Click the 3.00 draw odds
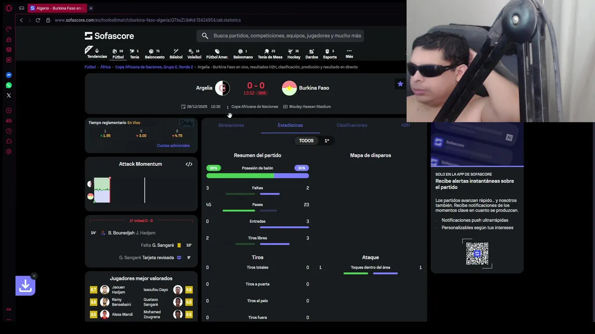The image size is (595, 334). 141,134
